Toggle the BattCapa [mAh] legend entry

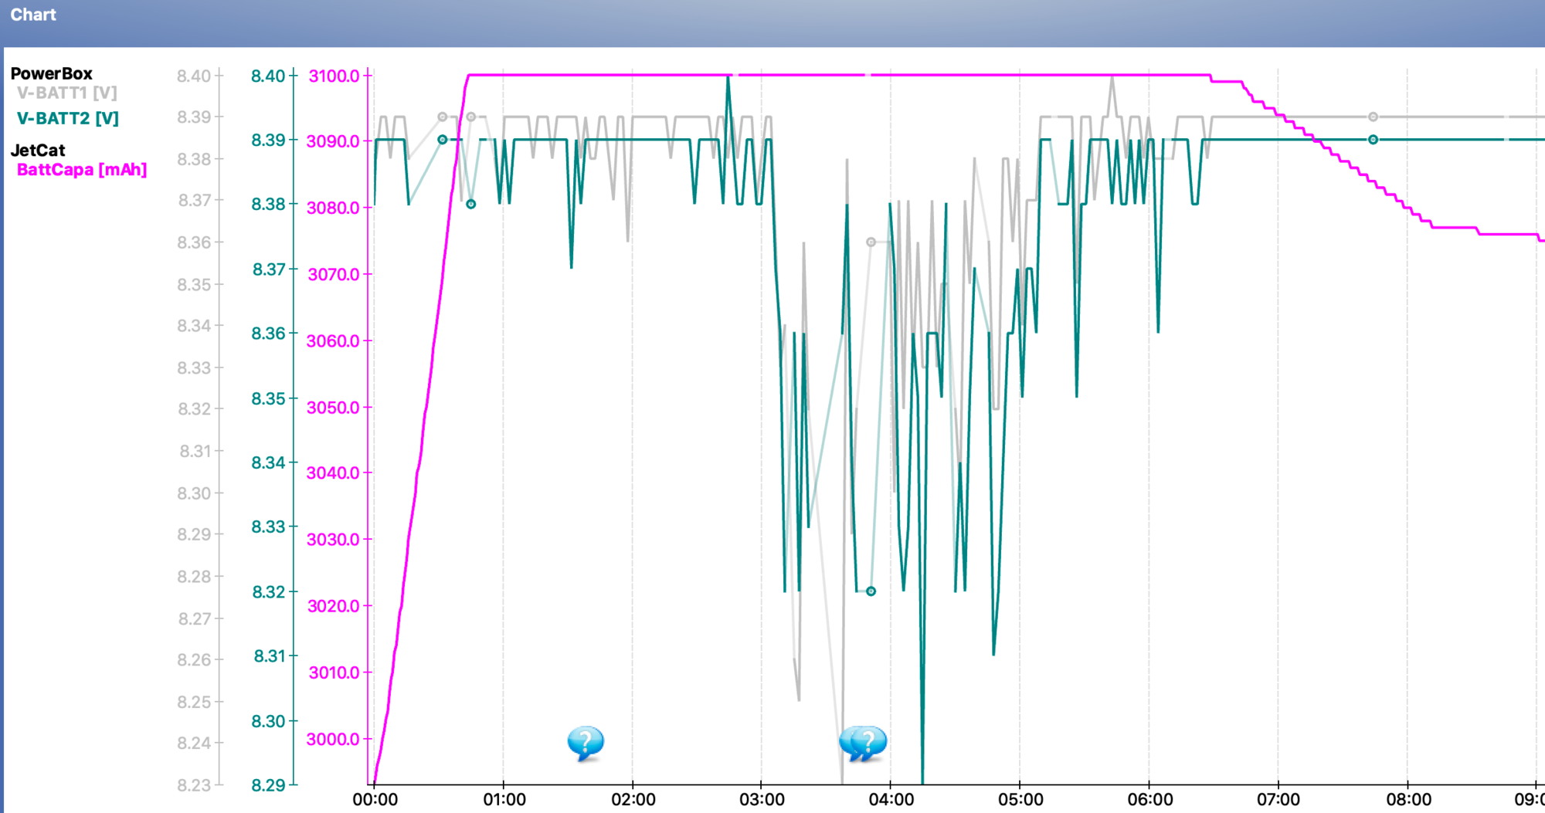click(x=82, y=170)
